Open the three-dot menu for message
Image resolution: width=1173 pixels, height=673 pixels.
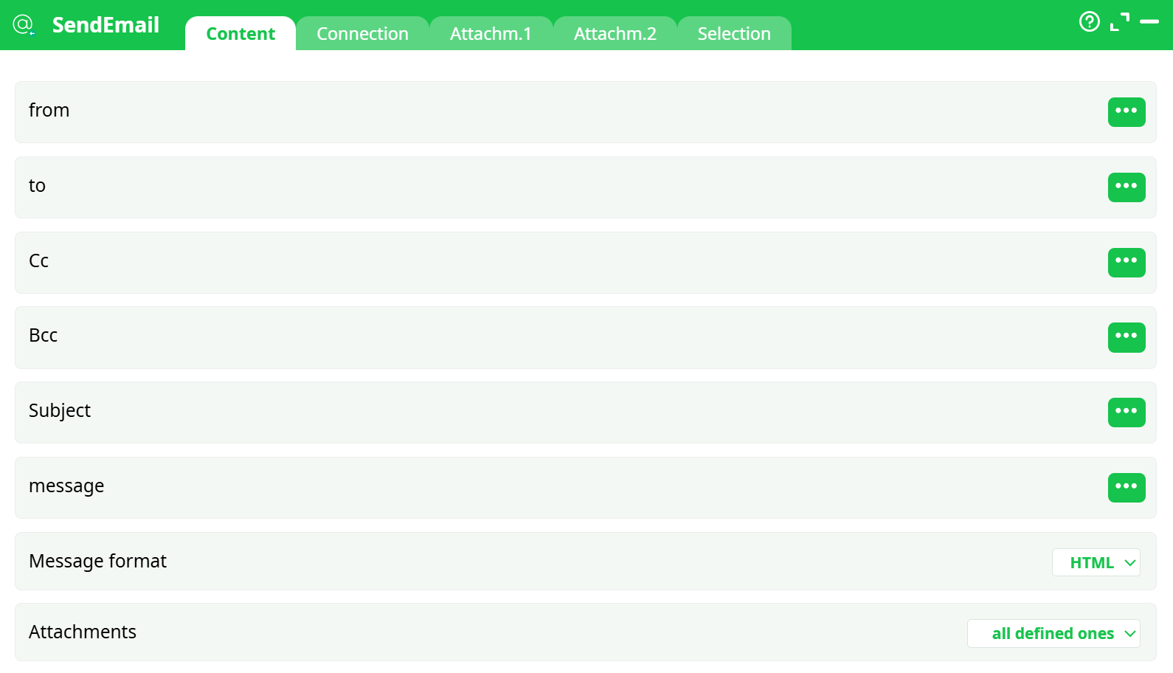coord(1126,487)
